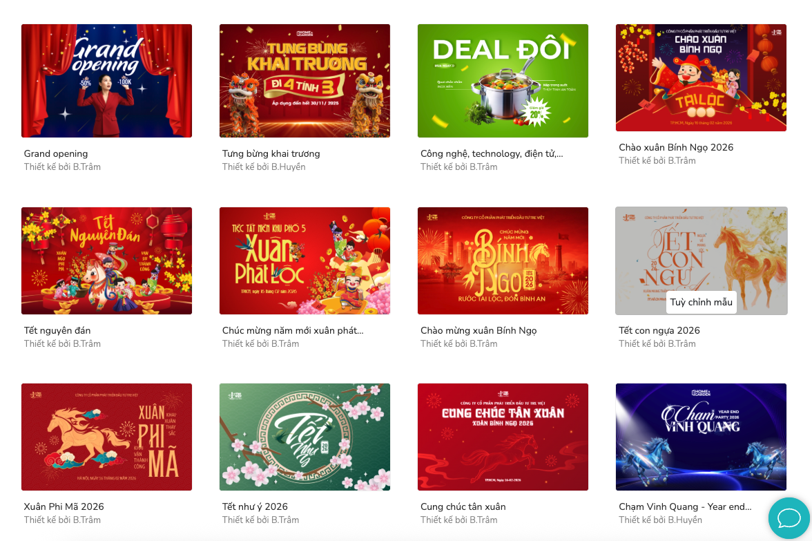Click the 'Tuỳ chỉnh mẫu' button
812x541 pixels.
702,302
